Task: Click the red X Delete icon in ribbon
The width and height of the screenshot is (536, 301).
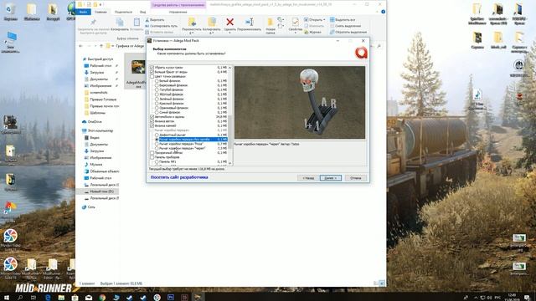Action: (230, 23)
